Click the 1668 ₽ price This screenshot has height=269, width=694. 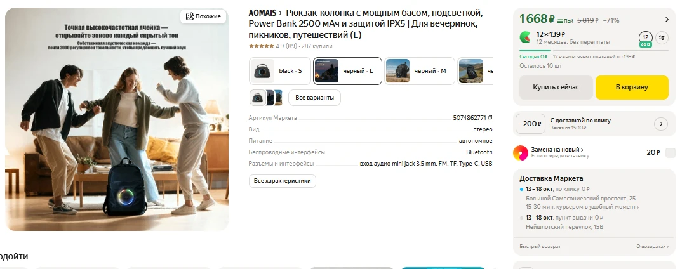tap(537, 19)
